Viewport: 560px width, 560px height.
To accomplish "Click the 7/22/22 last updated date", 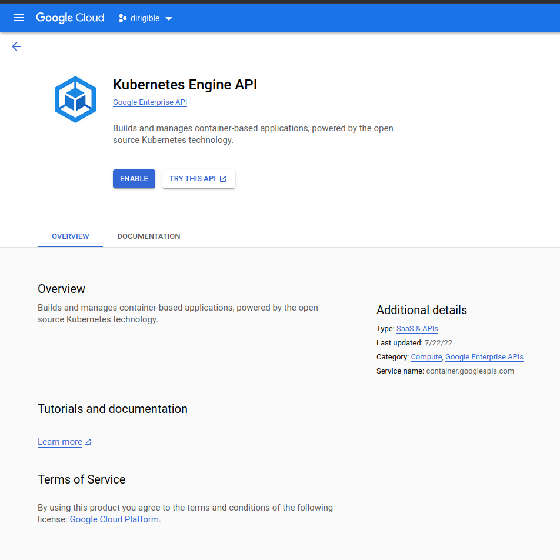I will pyautogui.click(x=438, y=343).
